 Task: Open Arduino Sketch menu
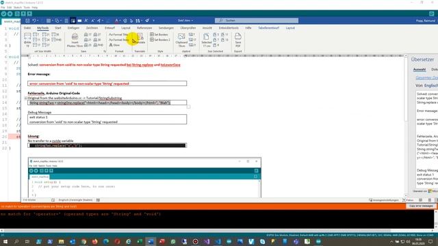pyautogui.click(x=17, y=8)
